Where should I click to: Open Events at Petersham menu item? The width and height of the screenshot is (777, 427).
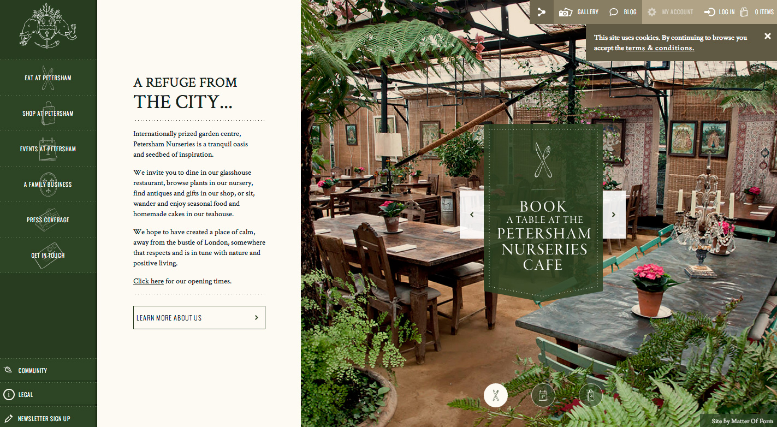point(48,149)
